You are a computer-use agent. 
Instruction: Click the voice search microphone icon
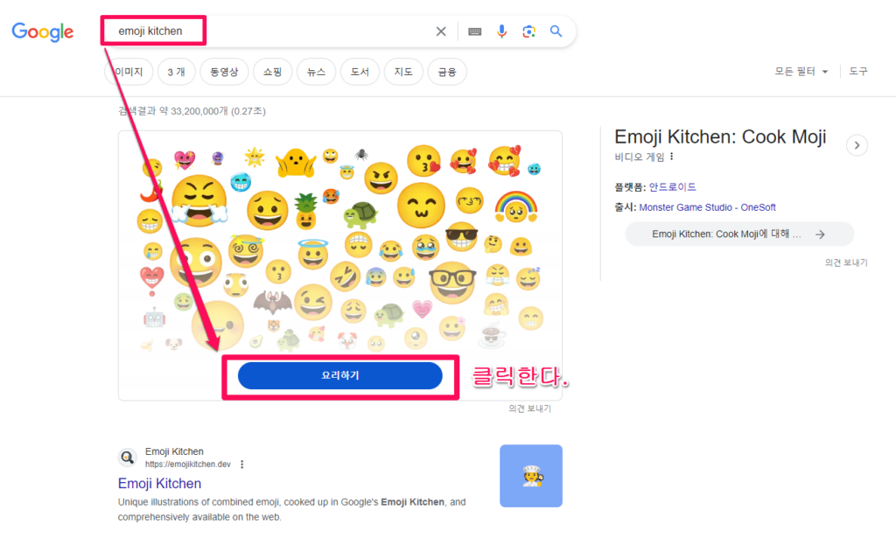tap(501, 31)
